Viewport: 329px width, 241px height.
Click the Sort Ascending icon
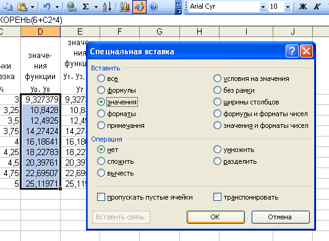pyautogui.click(x=107, y=7)
